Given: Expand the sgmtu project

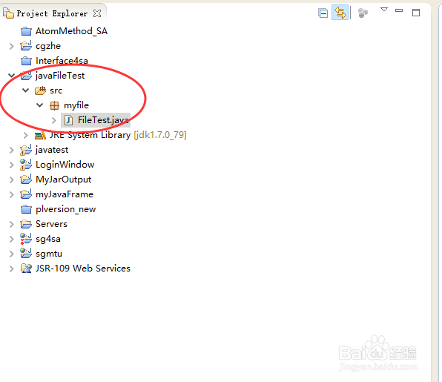Looking at the screenshot, I should 12,254.
